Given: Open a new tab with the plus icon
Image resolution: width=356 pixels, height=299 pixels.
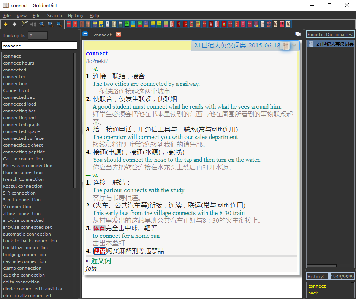Looking at the screenshot, I should [85, 34].
